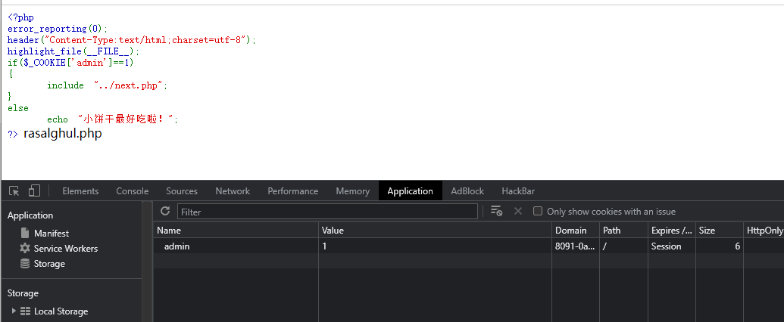The height and width of the screenshot is (322, 784).
Task: Sort cookies by Size column header
Action: tap(719, 230)
